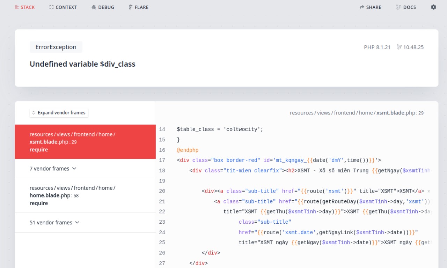
Task: Expand vendor frames button
Action: coord(59,113)
